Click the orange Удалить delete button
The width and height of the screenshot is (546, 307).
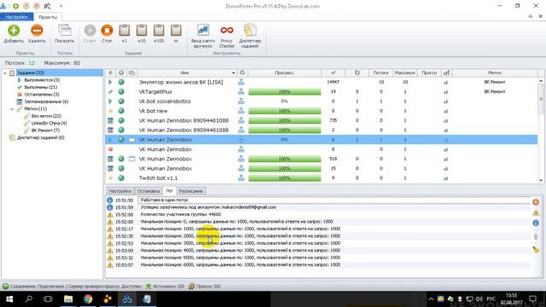pyautogui.click(x=37, y=34)
